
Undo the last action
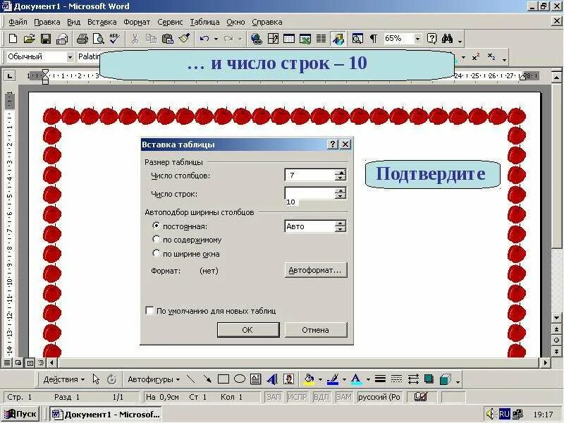pos(204,39)
